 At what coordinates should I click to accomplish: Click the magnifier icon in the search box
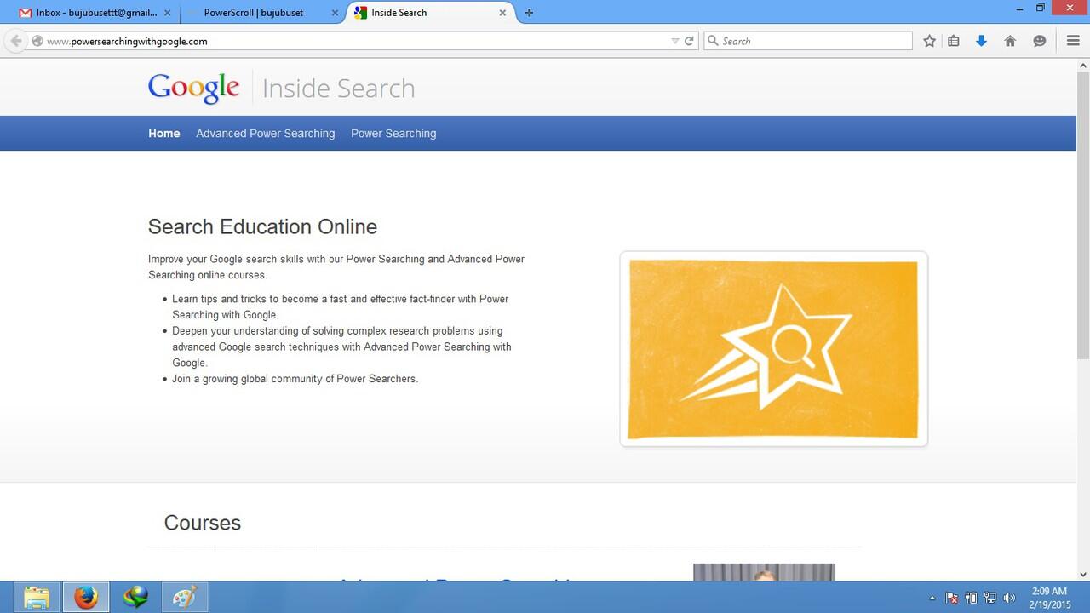tap(713, 41)
